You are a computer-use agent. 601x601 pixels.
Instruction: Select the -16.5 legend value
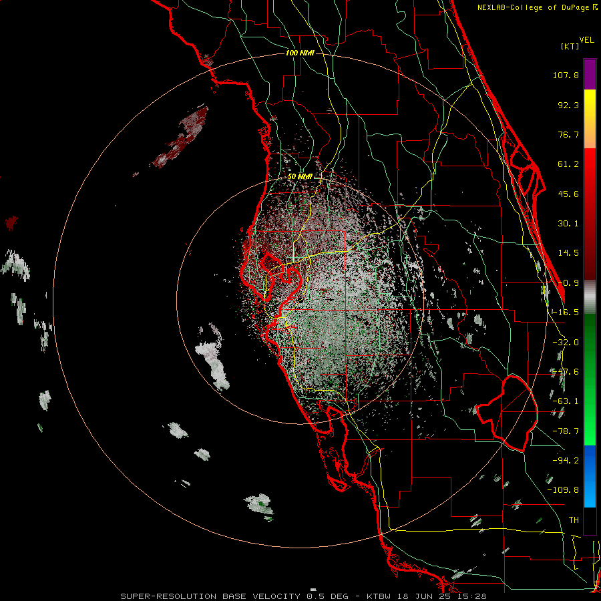[x=566, y=313]
